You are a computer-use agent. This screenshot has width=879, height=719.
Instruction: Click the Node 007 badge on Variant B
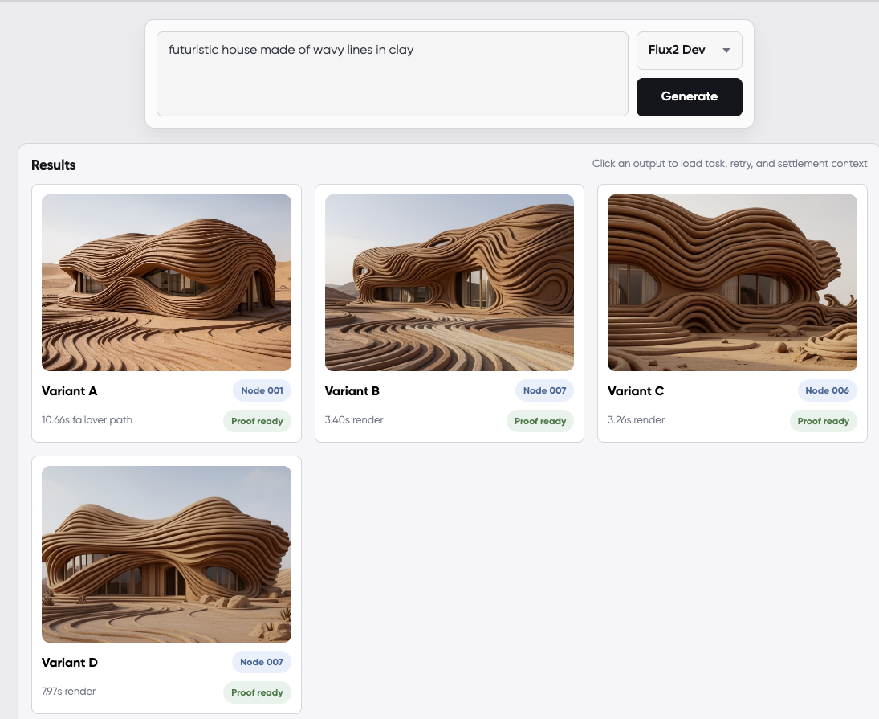pyautogui.click(x=544, y=390)
